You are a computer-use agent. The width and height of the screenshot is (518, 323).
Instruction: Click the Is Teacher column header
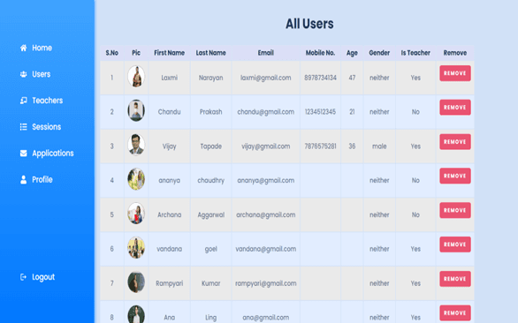(415, 53)
